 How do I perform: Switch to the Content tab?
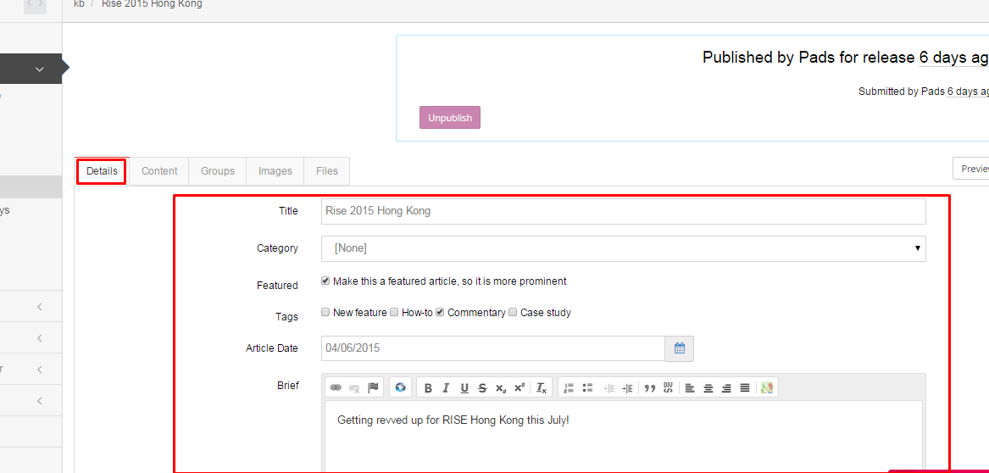159,171
